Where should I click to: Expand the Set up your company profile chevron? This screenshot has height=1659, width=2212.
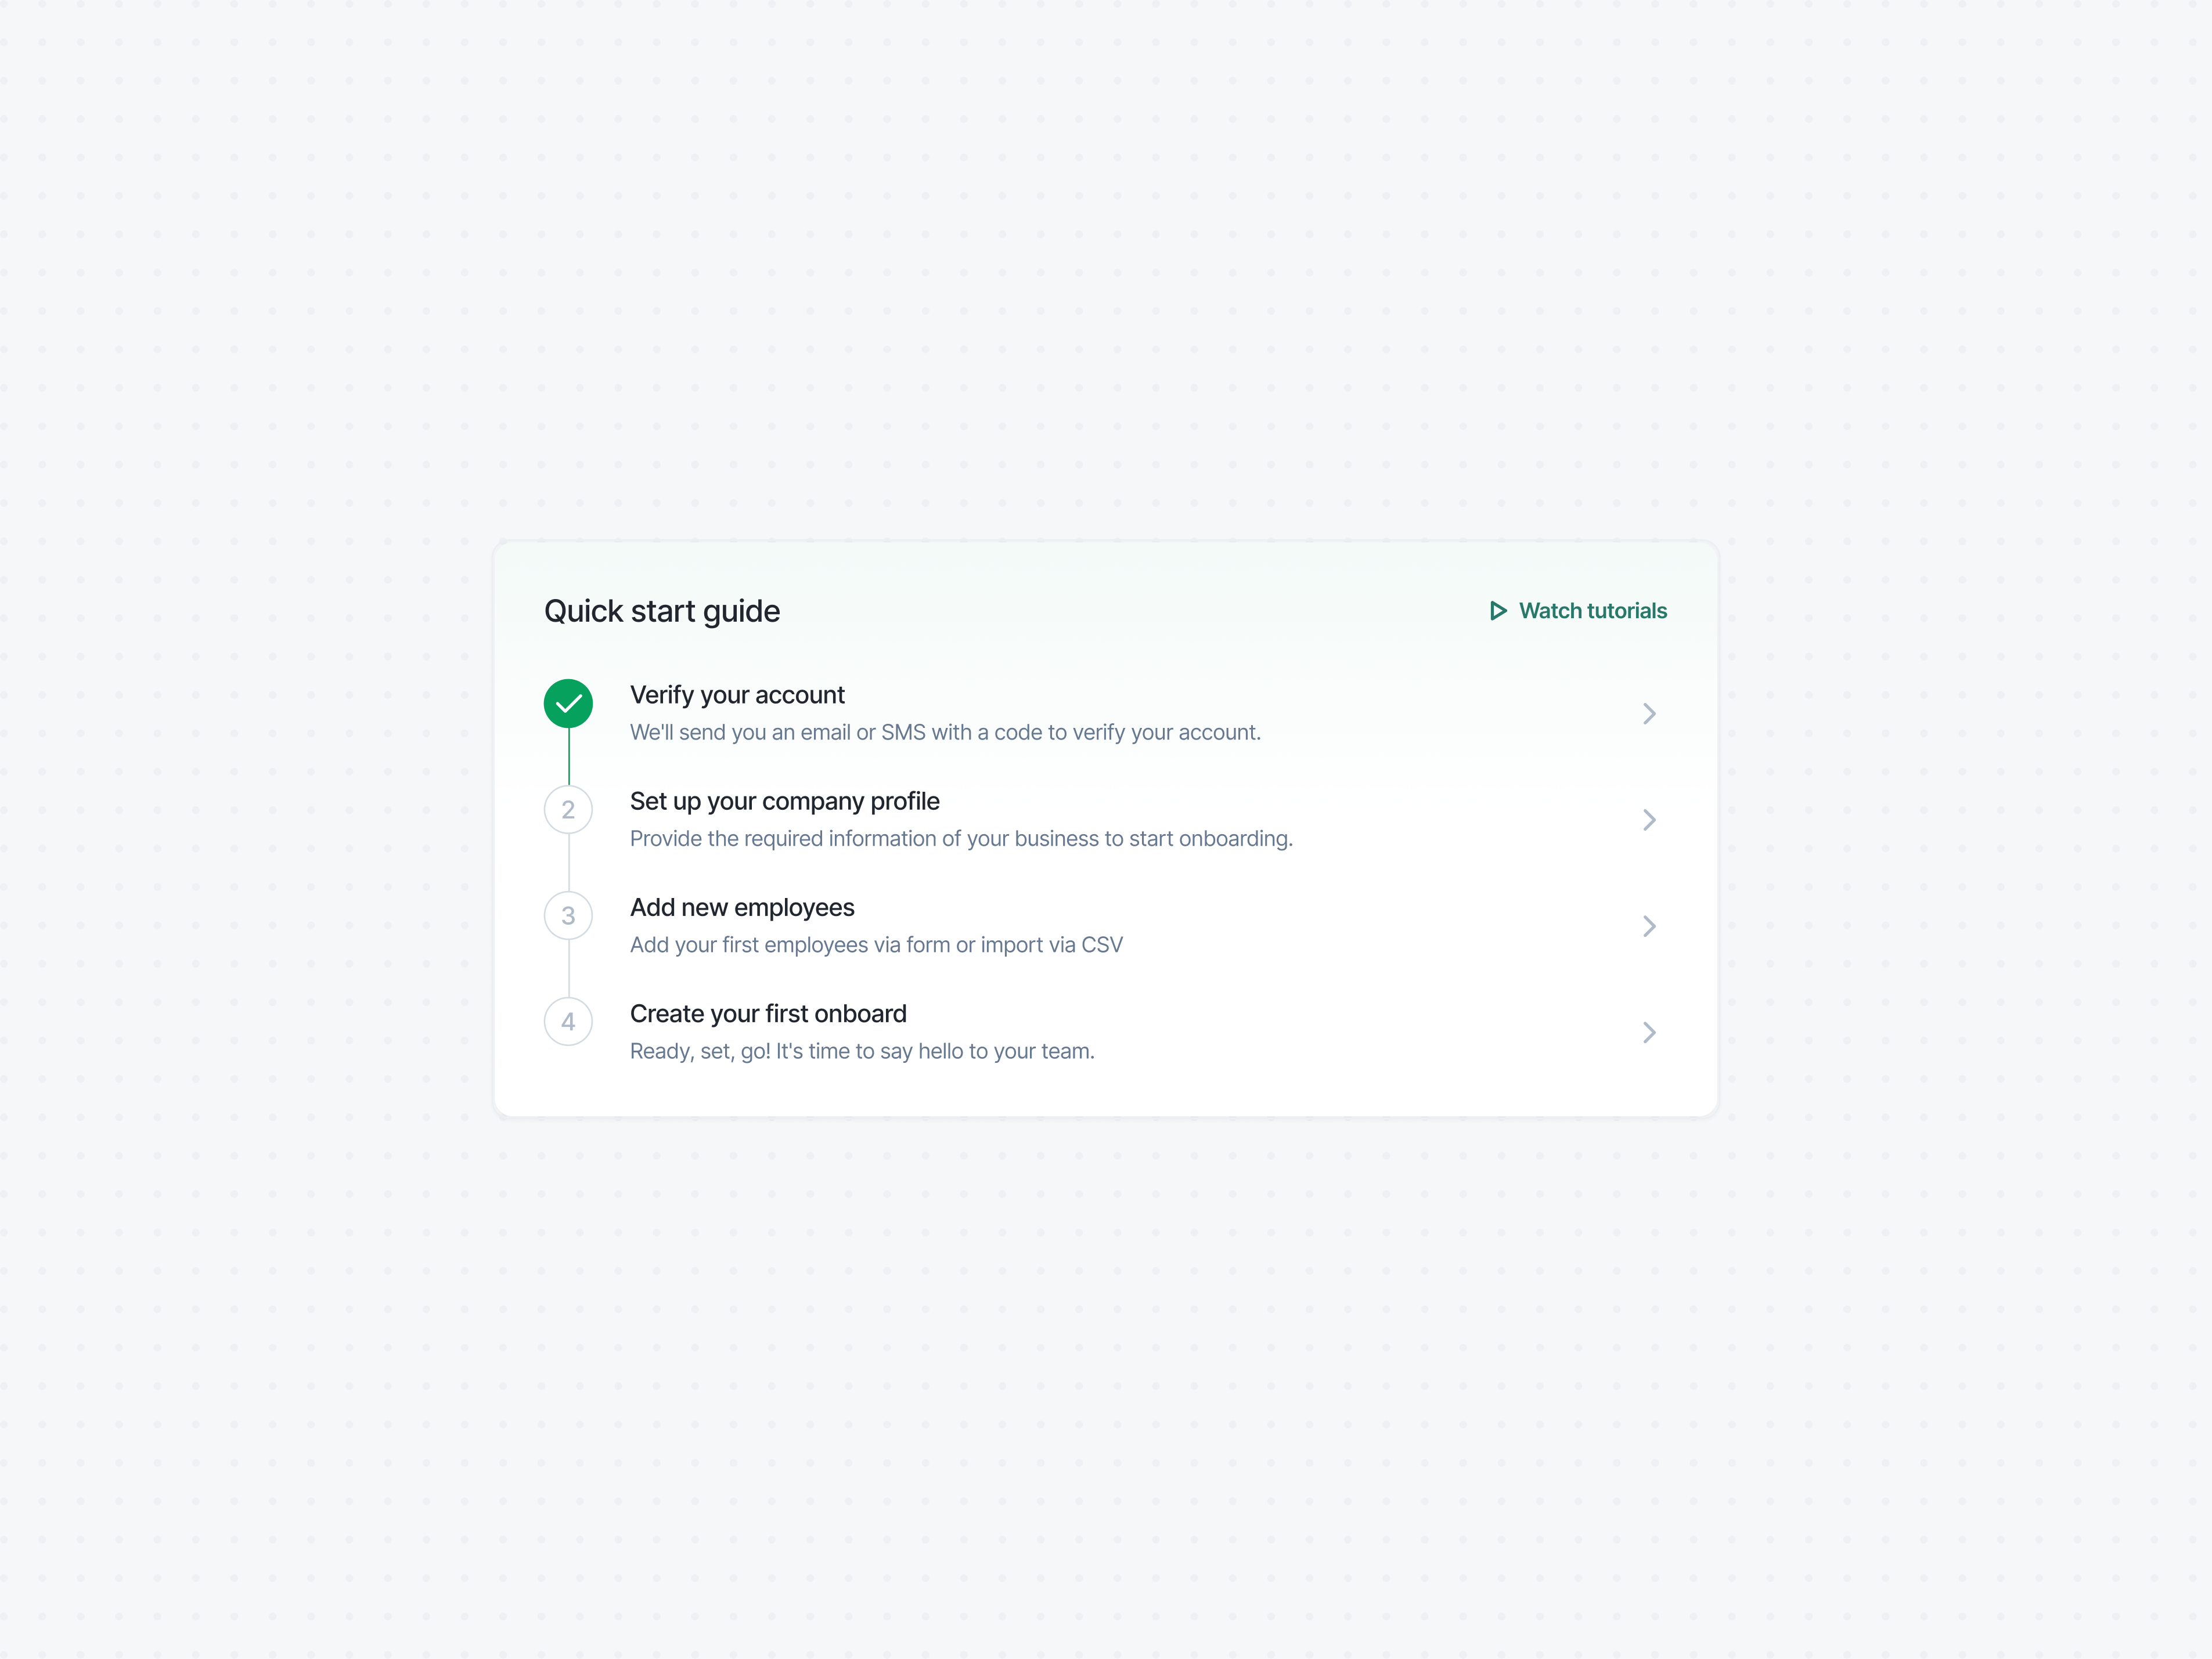tap(1649, 819)
